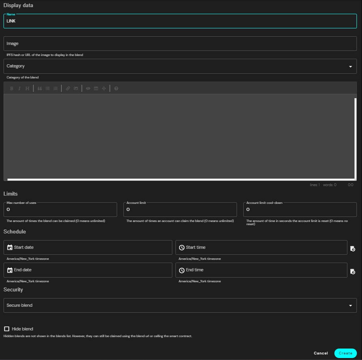Click the End time input

(261, 270)
